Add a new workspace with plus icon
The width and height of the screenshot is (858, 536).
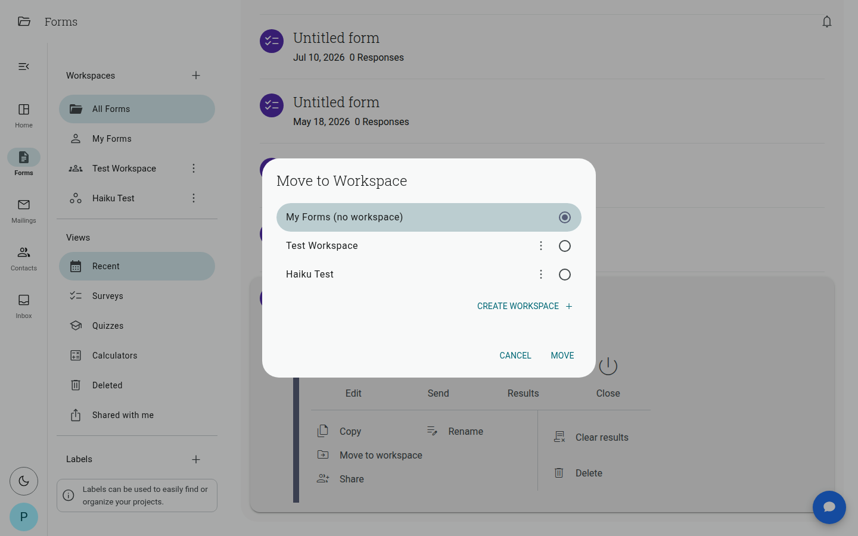coord(196,75)
